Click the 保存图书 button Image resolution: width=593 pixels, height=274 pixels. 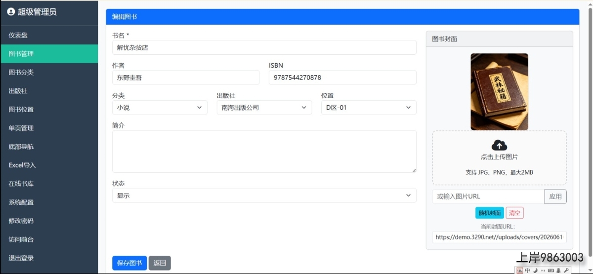(129, 263)
